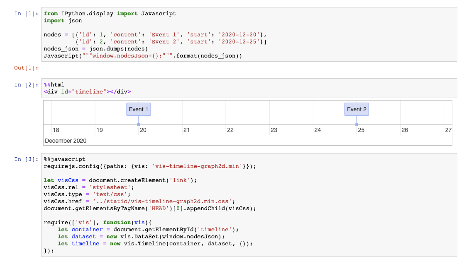
Task: Select the date label 22 on the timeline axis
Action: click(231, 130)
